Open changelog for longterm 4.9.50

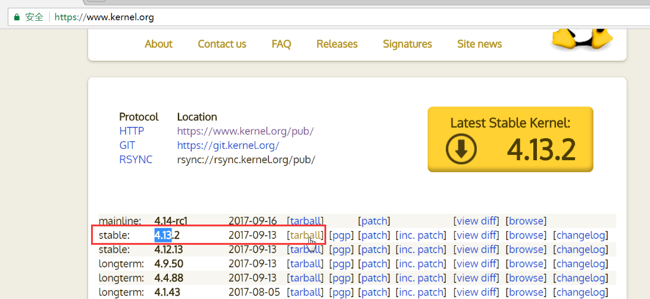tap(581, 264)
